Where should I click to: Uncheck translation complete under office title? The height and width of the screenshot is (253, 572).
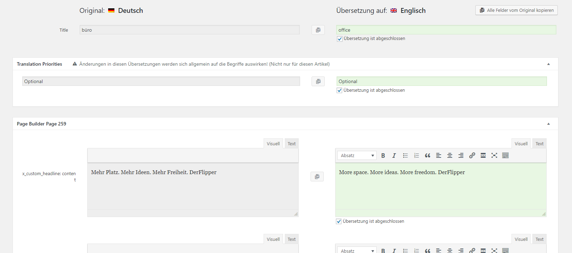click(x=340, y=39)
